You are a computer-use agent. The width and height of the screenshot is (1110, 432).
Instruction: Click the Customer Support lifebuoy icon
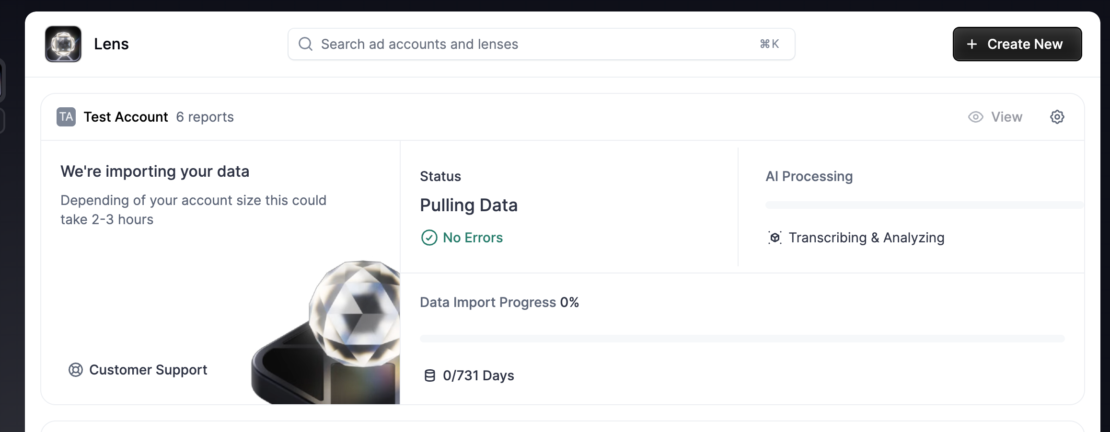[x=76, y=370]
